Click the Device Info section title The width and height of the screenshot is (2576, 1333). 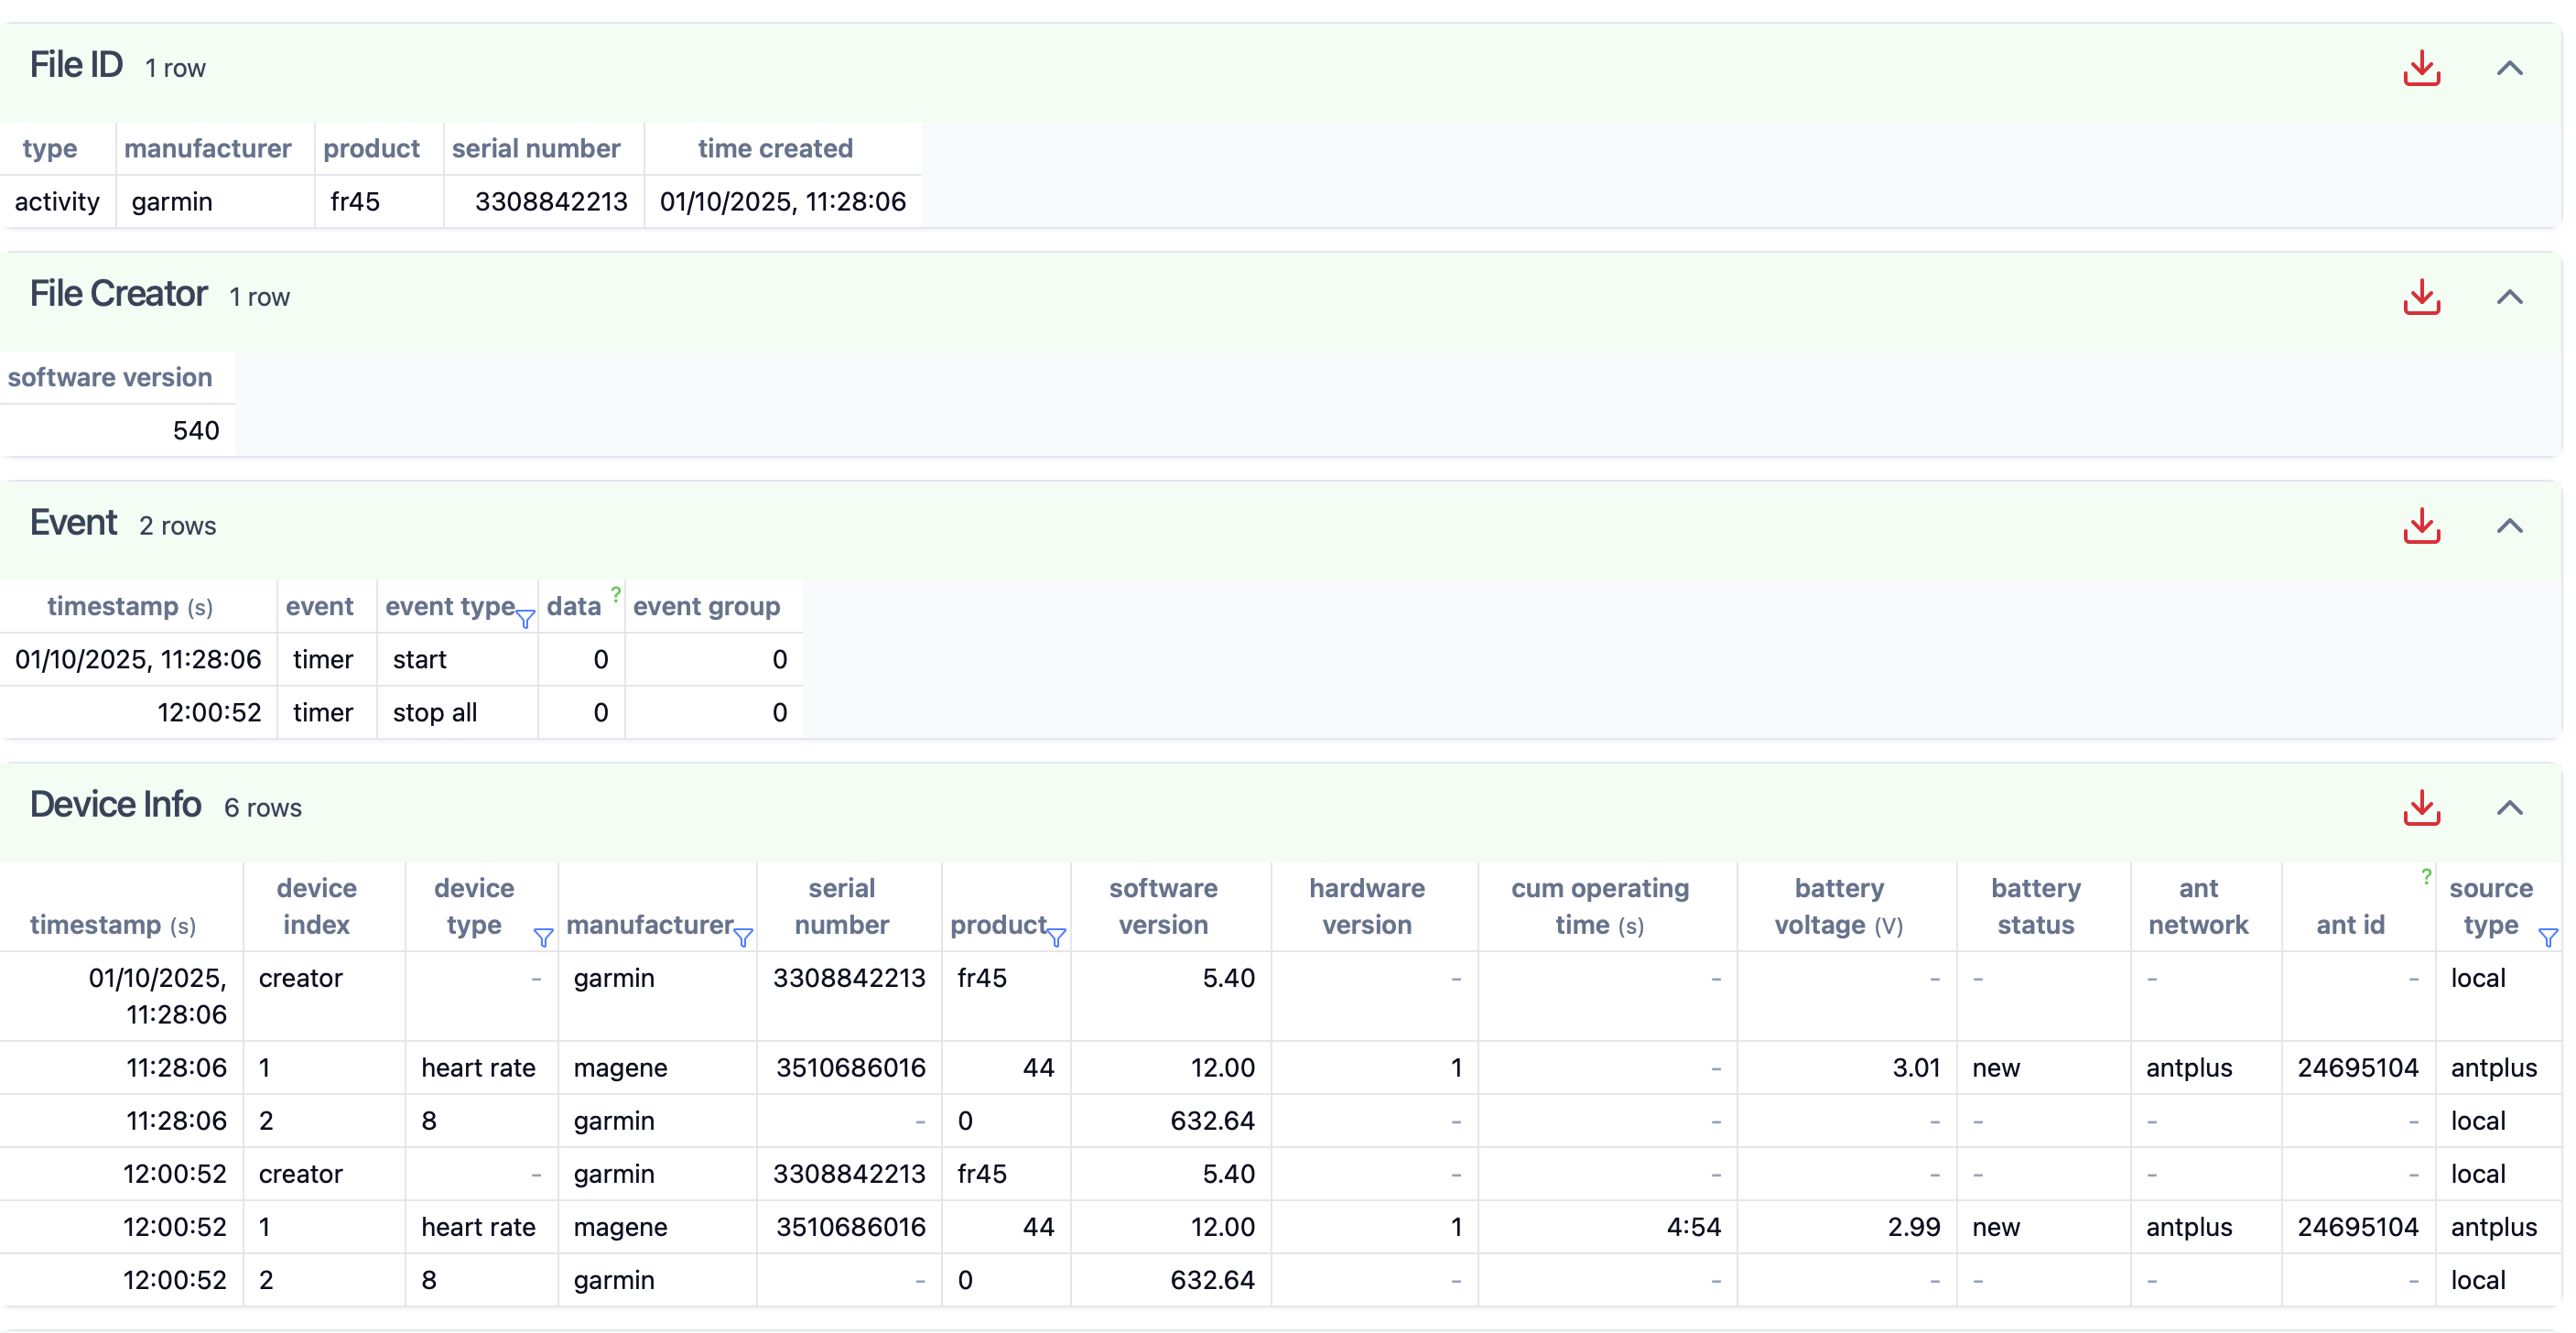point(116,805)
